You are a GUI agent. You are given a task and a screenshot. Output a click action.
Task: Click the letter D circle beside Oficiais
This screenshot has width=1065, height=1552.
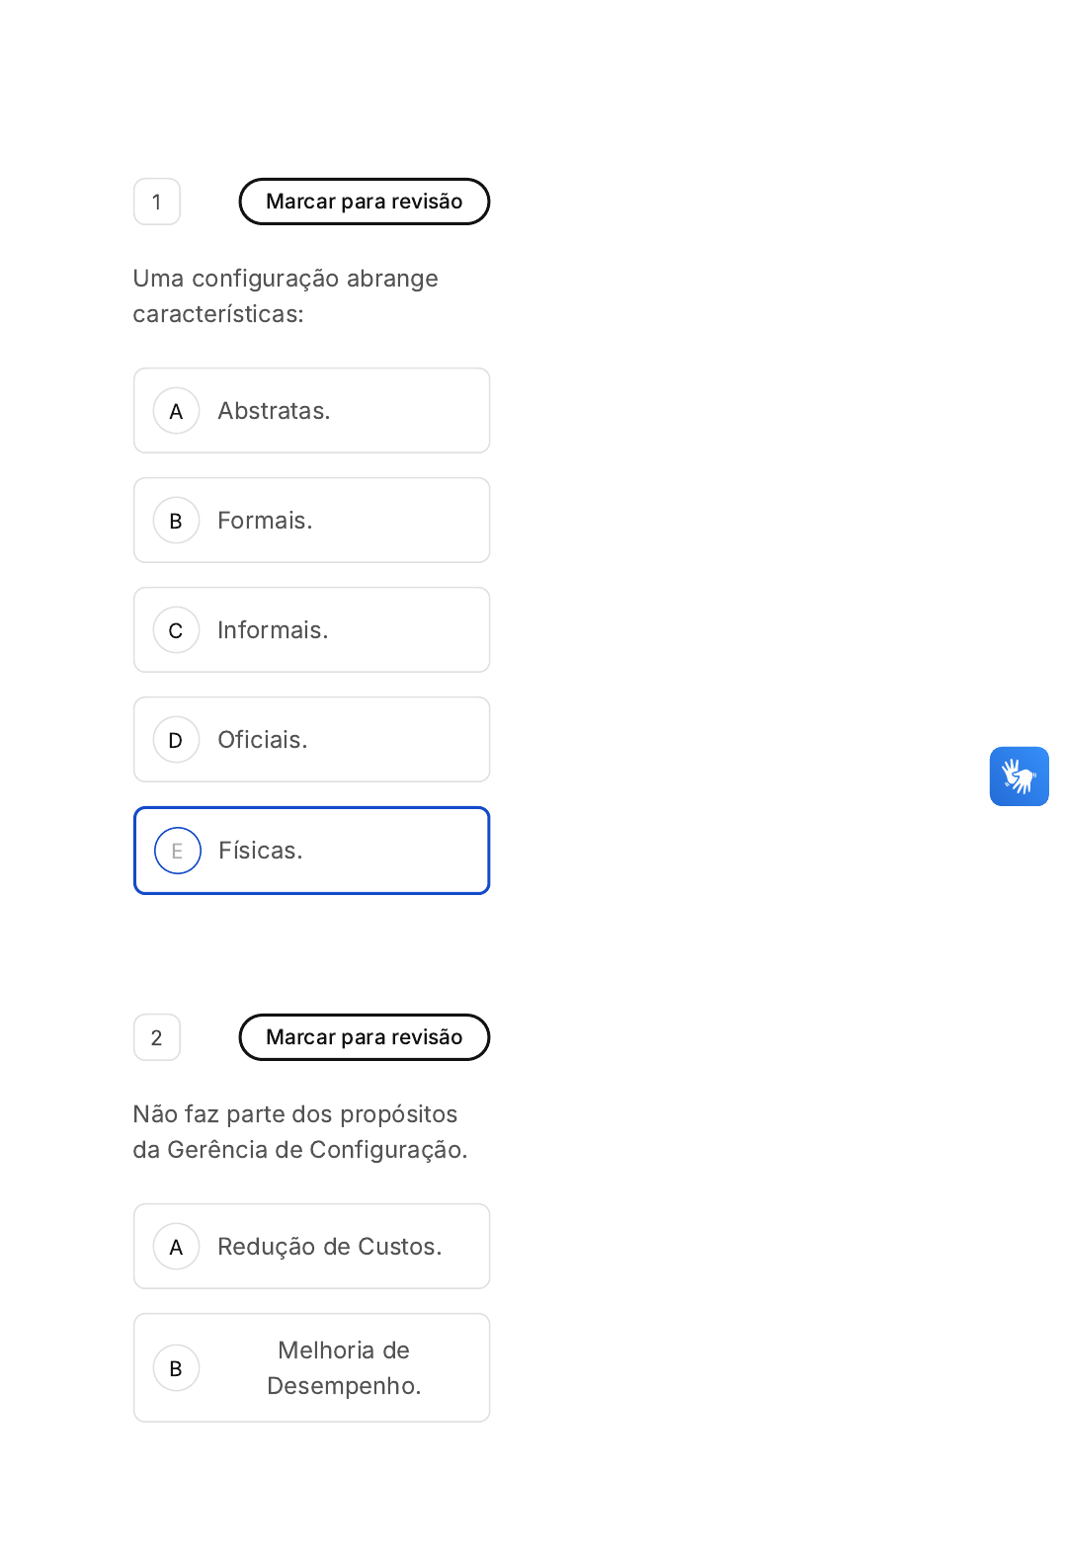[177, 740]
